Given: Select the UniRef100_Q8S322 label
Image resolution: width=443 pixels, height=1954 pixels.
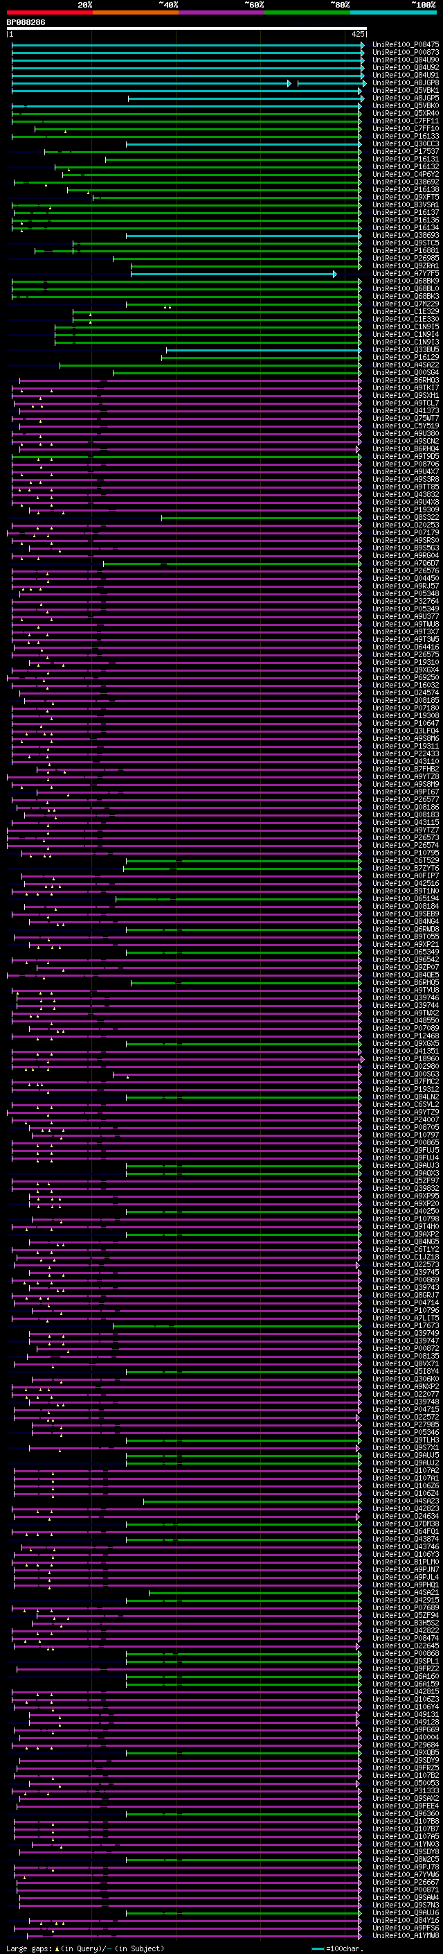Looking at the screenshot, I should click(x=406, y=517).
